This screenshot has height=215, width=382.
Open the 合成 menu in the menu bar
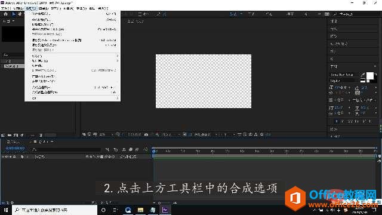pos(30,8)
